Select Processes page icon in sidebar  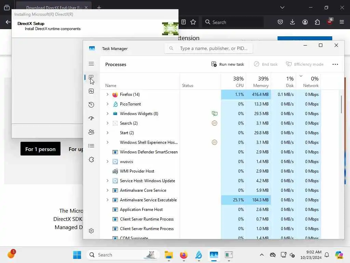point(91,78)
